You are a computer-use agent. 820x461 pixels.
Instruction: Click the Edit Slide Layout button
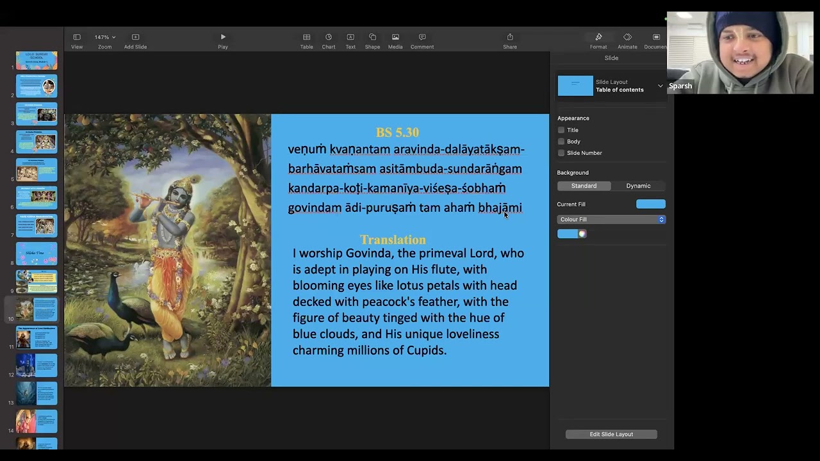[611, 434]
